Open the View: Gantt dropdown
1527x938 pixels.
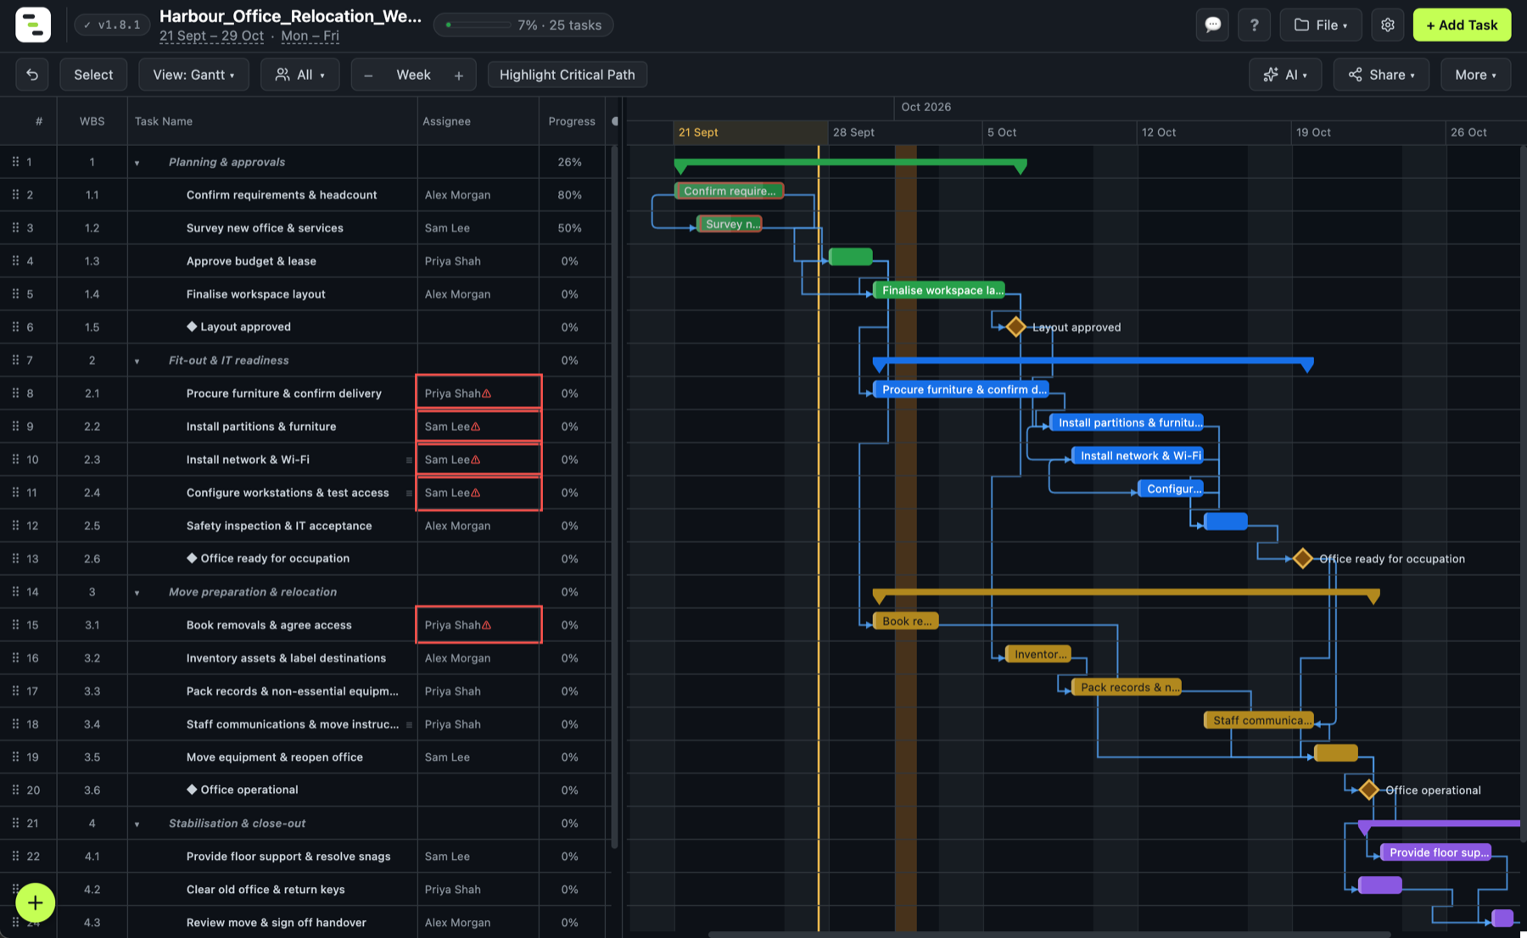[193, 75]
